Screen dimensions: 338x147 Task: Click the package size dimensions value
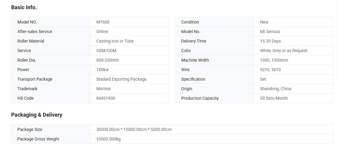pyautogui.click(x=134, y=129)
